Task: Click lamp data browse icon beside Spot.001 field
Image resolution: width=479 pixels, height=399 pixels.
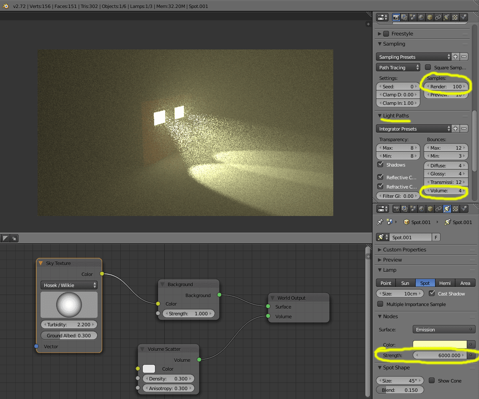Action: 383,238
